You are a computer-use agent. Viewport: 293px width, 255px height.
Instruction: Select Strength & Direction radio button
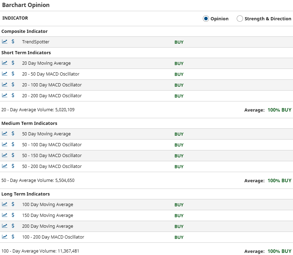pos(240,19)
